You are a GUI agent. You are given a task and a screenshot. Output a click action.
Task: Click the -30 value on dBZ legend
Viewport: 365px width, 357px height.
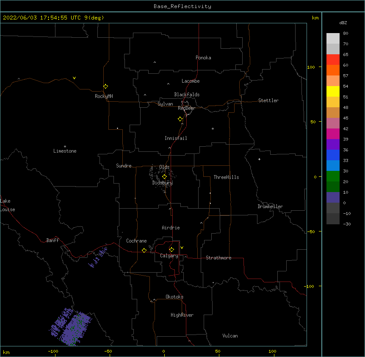(347, 224)
